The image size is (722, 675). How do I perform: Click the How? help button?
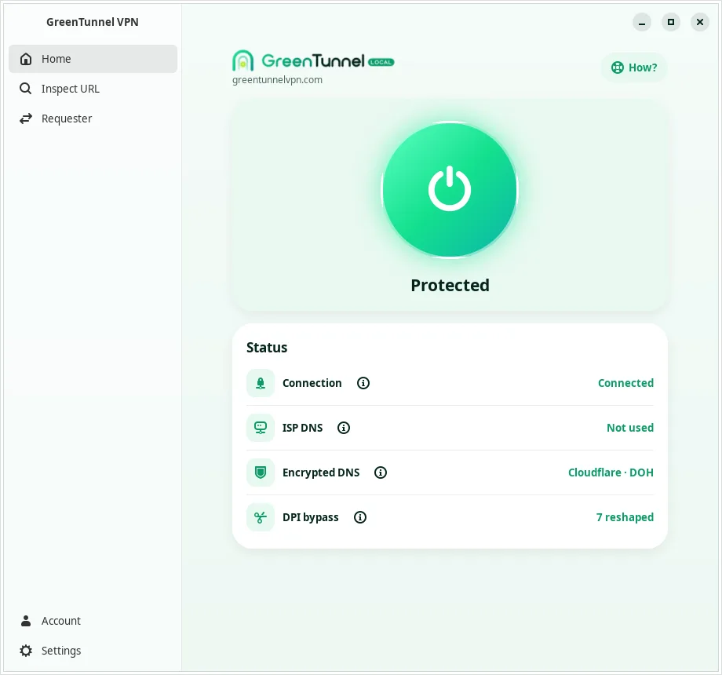(634, 67)
